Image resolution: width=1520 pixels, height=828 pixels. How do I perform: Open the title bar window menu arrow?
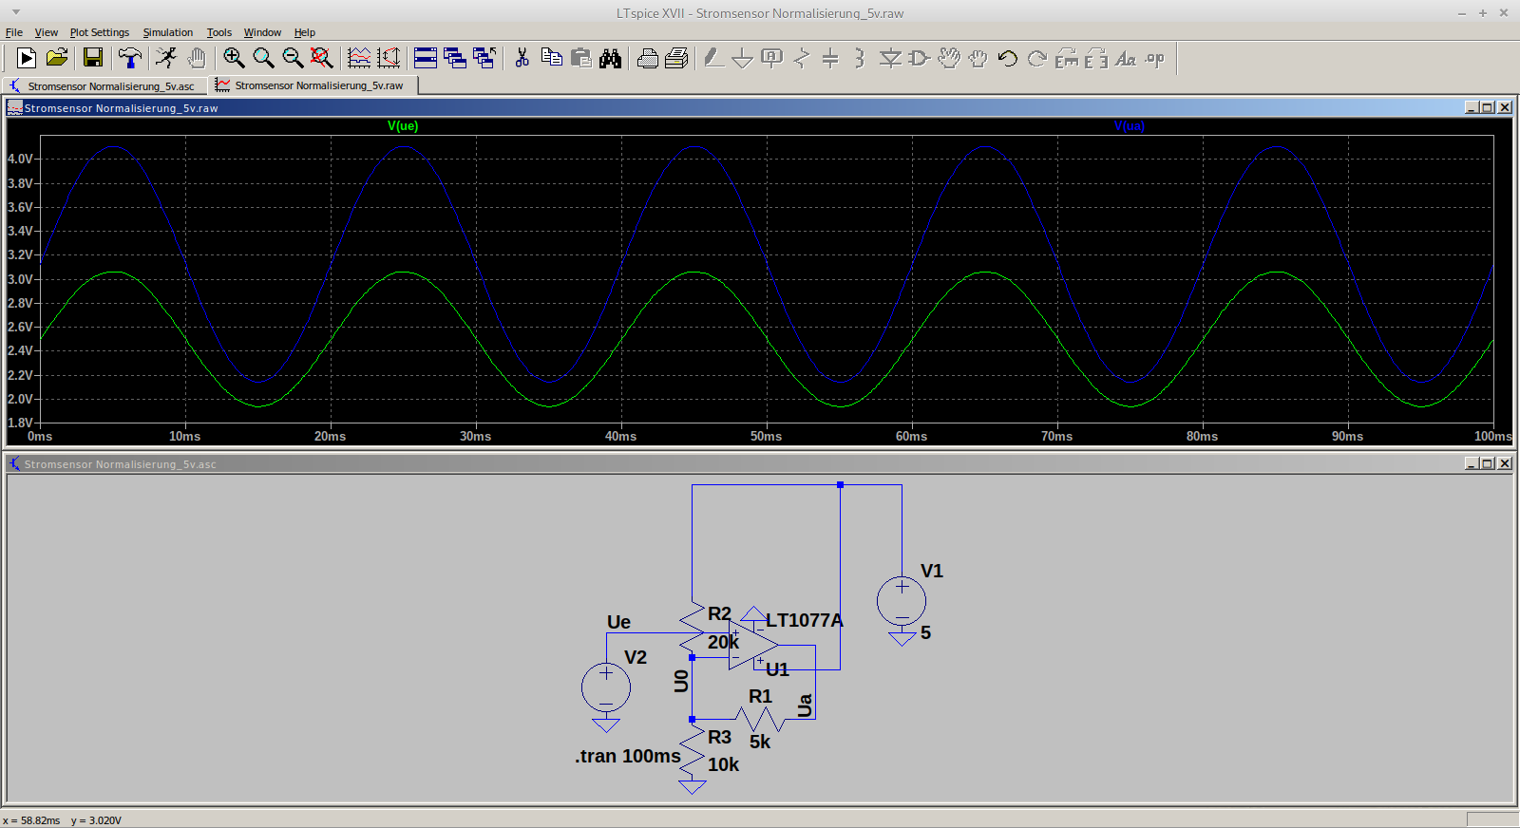click(15, 13)
